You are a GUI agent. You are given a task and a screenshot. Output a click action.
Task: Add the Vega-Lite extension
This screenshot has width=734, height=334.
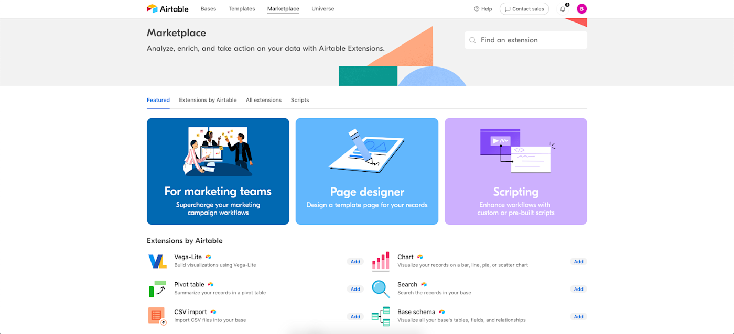tap(355, 262)
